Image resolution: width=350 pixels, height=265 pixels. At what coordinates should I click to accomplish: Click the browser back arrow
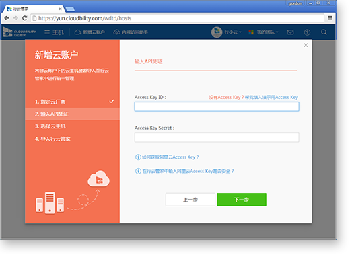click(7, 18)
